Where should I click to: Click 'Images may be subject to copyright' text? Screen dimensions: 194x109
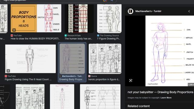coord(143,97)
